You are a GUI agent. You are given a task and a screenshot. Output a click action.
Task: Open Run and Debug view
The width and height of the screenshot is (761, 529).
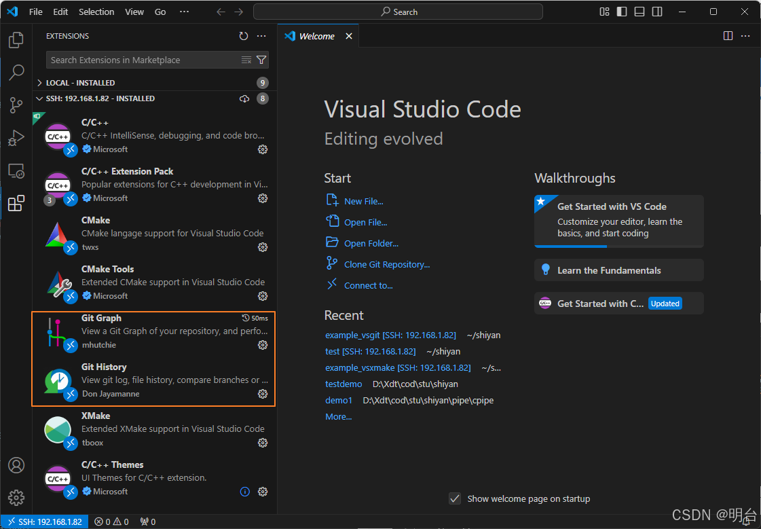click(16, 139)
